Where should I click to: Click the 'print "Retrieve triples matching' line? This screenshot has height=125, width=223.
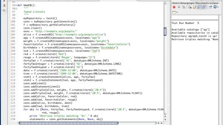64,116
